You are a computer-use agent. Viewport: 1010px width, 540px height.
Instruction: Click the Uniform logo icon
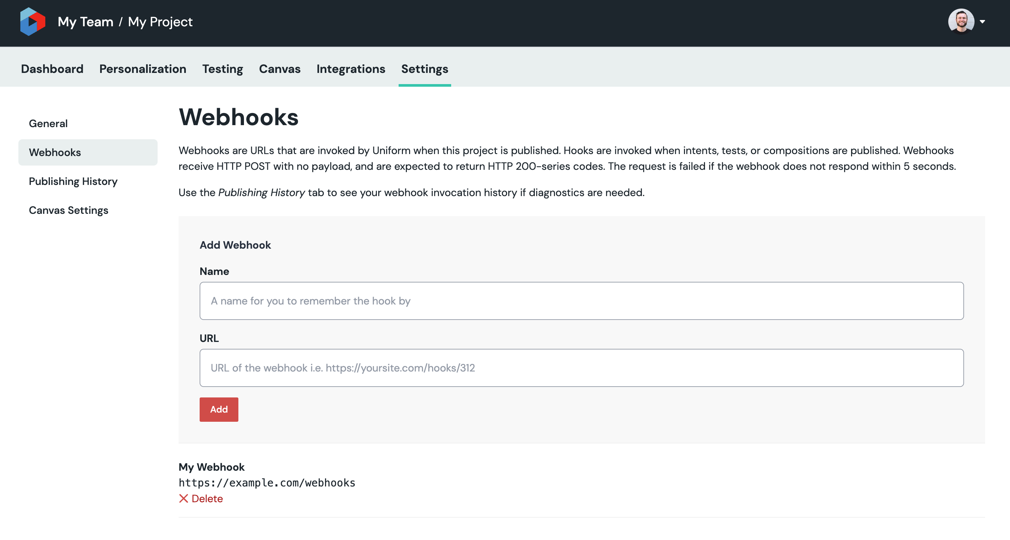click(x=33, y=22)
